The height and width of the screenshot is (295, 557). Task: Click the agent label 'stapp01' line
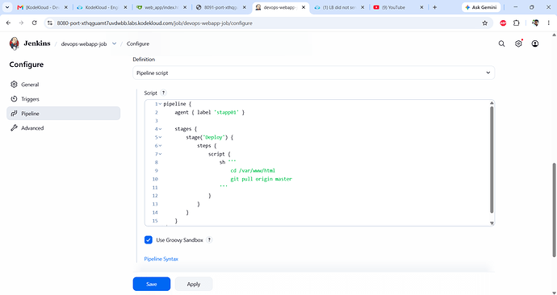[210, 112]
